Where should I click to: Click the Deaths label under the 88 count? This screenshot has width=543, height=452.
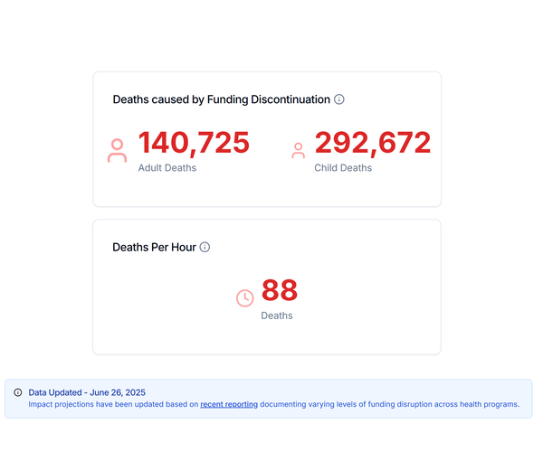(x=277, y=315)
